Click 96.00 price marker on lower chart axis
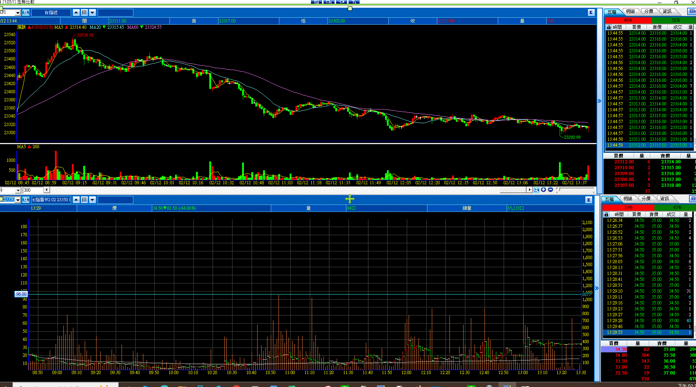Viewport: 696px width, 387px height. (21, 294)
